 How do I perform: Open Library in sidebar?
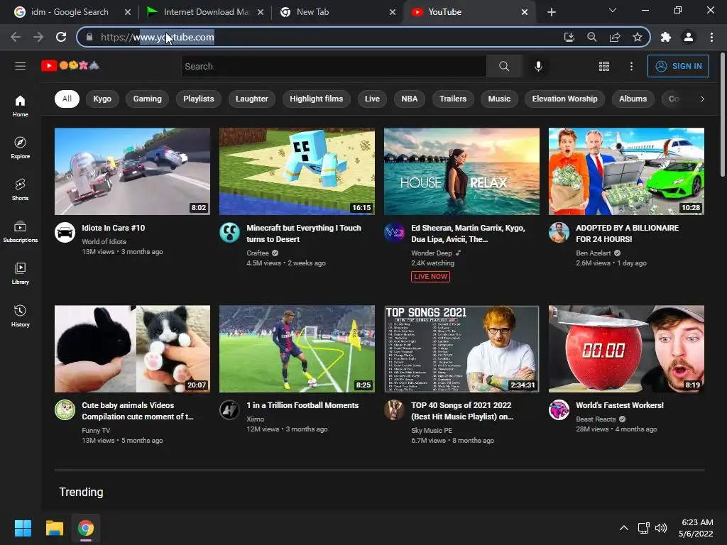(x=20, y=273)
